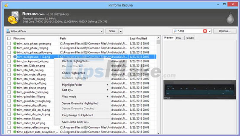240x136 pixels.
Task: Switch to the Info tab
Action: click(179, 38)
